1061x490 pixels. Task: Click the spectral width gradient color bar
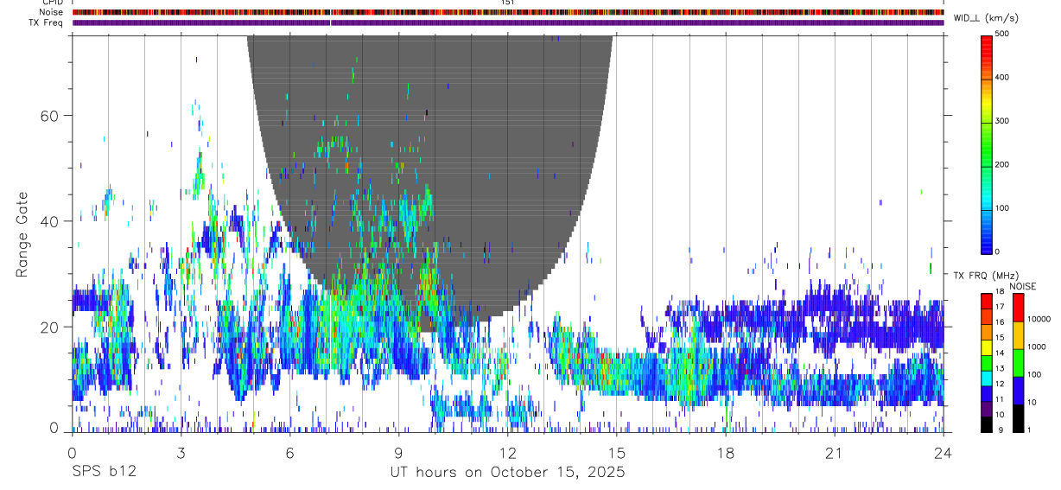(987, 143)
